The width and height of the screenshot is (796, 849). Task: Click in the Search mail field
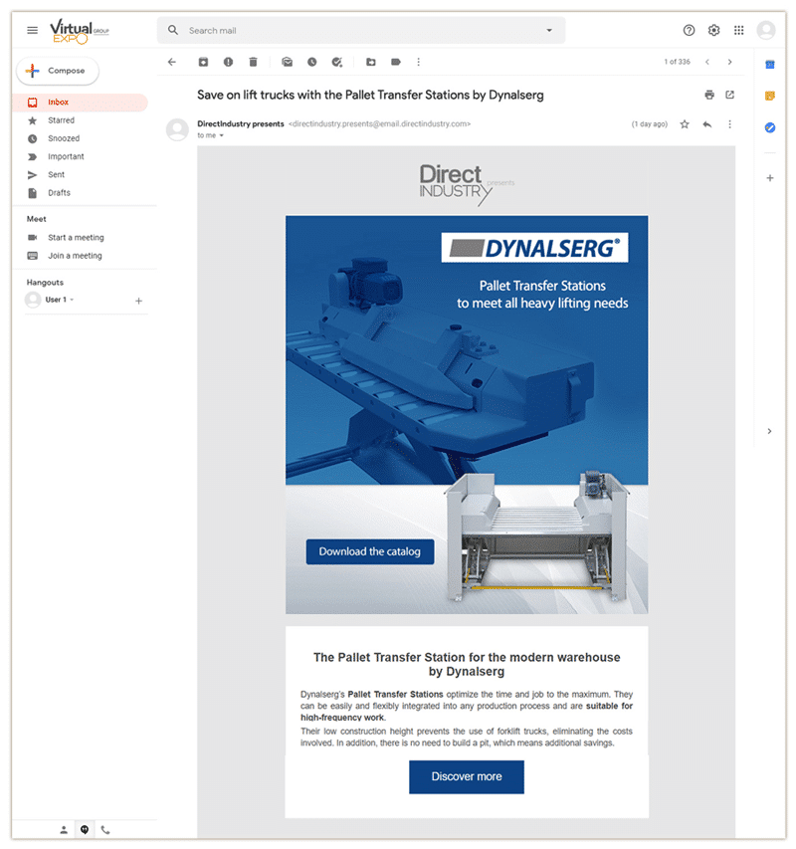[361, 30]
